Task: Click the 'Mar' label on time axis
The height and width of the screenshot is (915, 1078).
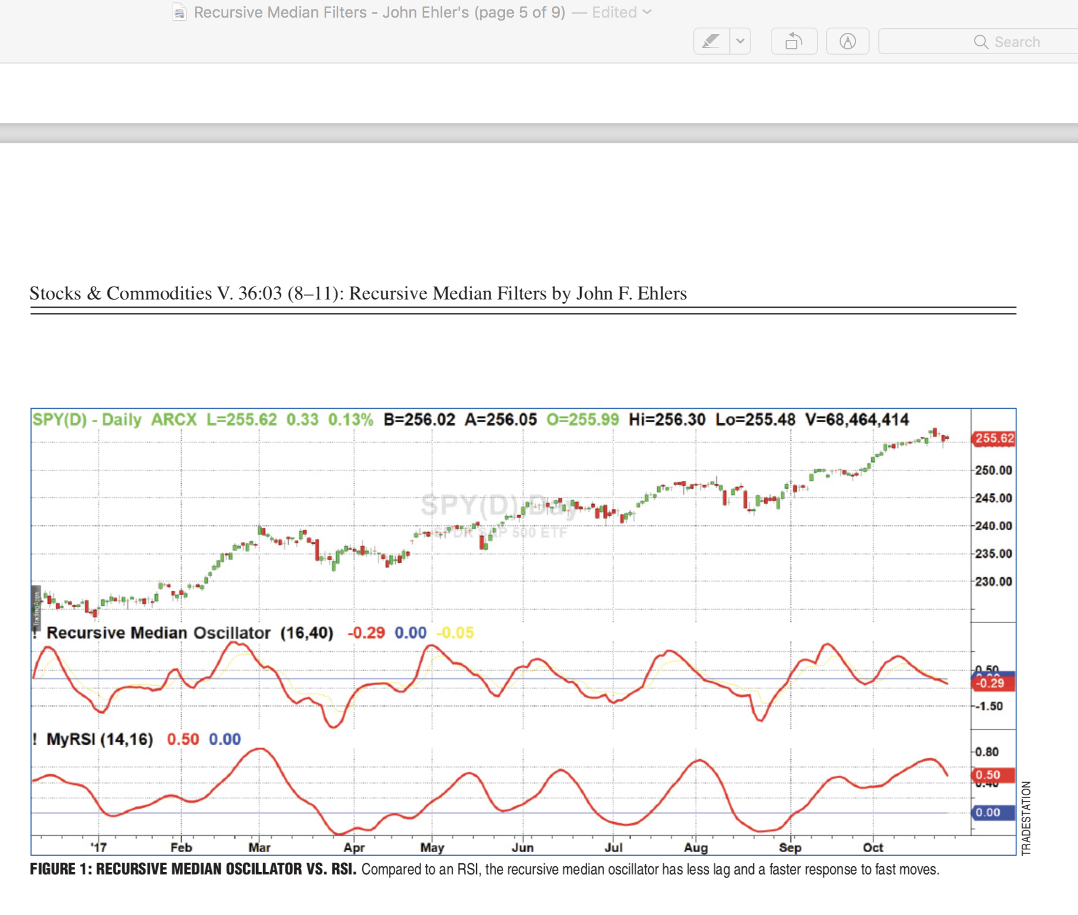Action: 260,847
